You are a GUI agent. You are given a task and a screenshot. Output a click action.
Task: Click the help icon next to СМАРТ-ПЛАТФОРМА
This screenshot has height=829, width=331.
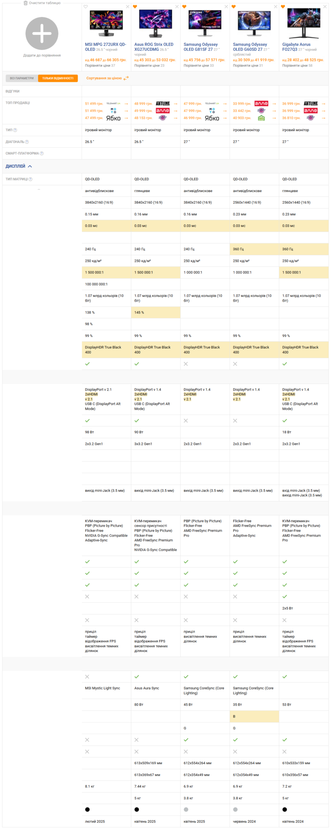[x=42, y=153]
